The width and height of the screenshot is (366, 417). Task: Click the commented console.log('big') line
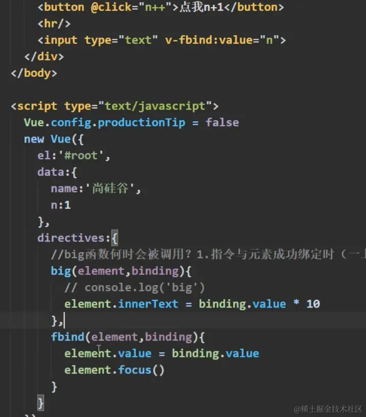135,288
